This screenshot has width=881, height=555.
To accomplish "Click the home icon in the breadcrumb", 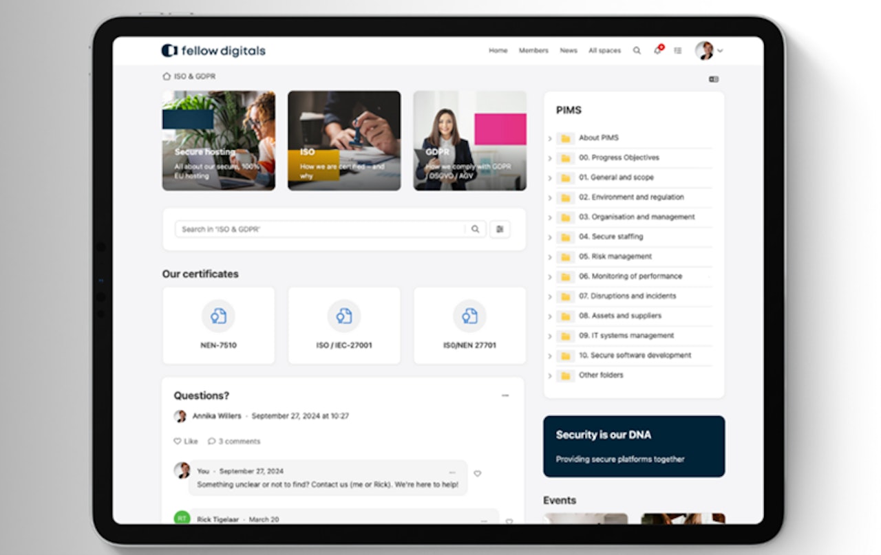I will [x=167, y=76].
